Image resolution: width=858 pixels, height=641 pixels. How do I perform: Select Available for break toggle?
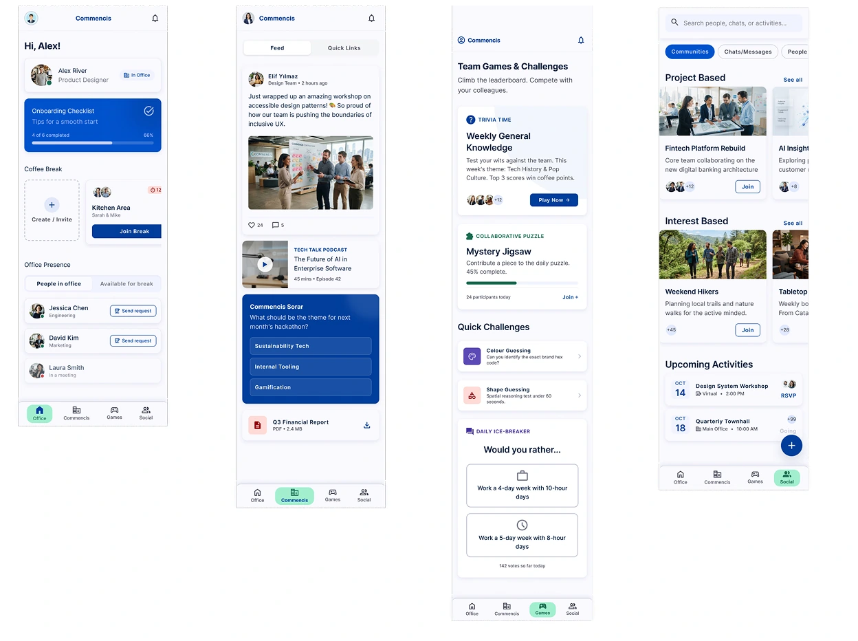pos(126,283)
